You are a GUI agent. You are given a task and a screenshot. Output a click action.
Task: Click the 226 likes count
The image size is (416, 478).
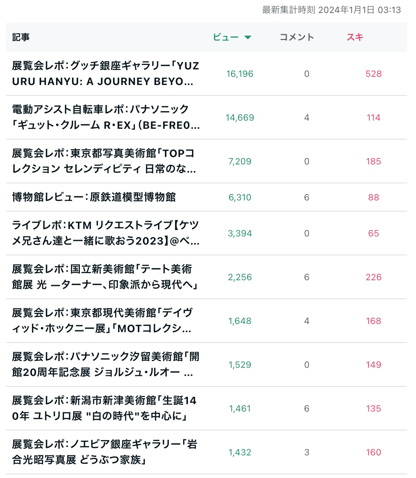[373, 277]
